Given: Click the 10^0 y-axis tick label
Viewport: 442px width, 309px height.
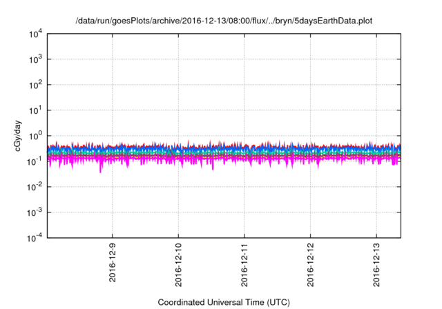Looking at the screenshot, I should point(35,136).
